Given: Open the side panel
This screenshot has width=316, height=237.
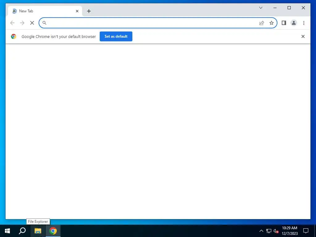Looking at the screenshot, I should [284, 23].
